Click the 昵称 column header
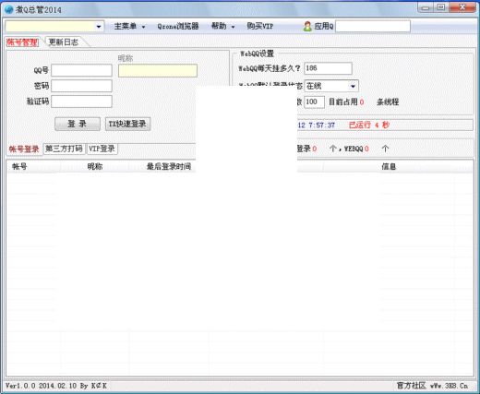 95,167
